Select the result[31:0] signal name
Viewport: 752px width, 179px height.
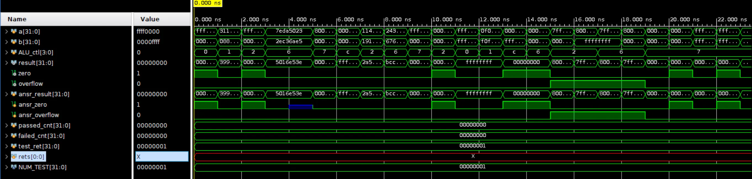tap(36, 63)
